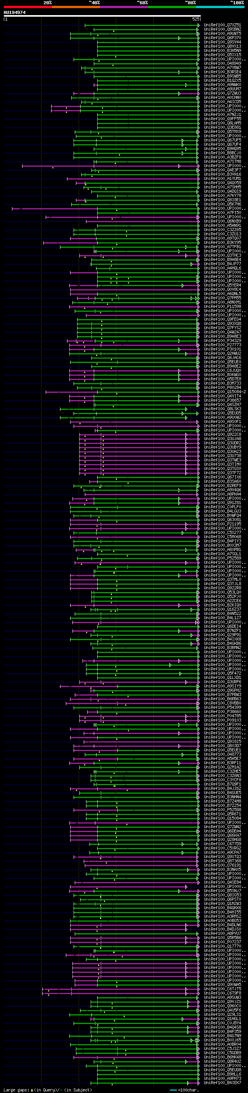Select the UniRef100_A7YBW7 label
Screen dimensions: 248x1093
[222, 68]
